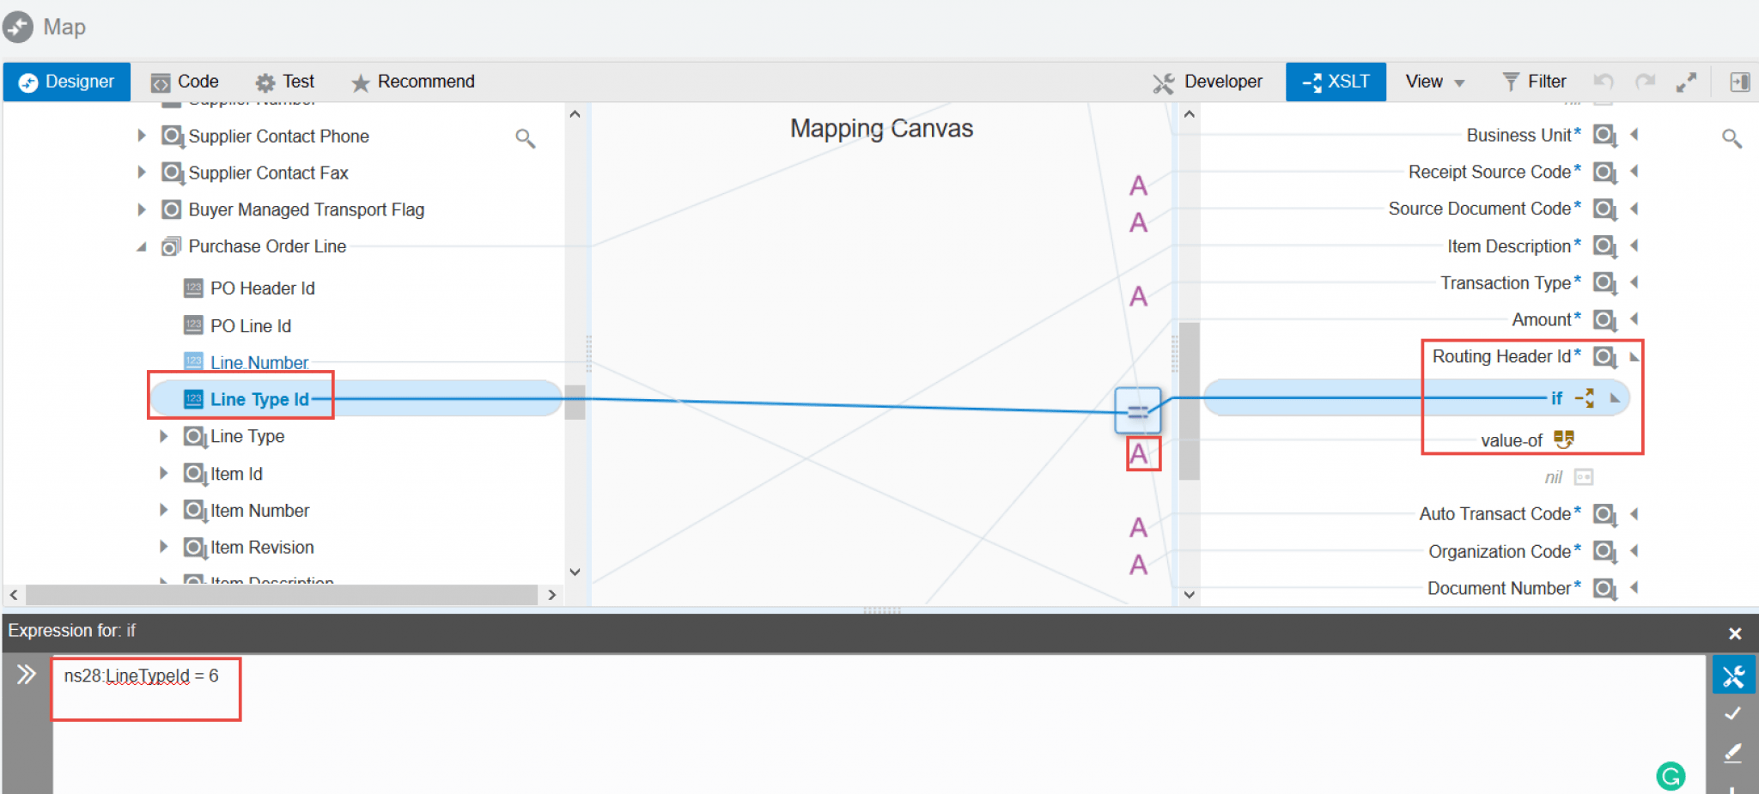Click the value-of function icon

pos(1565,439)
